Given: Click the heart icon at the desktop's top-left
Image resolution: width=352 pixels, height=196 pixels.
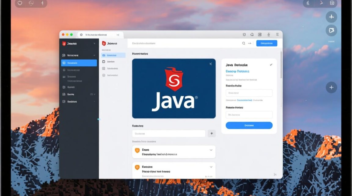Looking at the screenshot, I should [20, 3].
